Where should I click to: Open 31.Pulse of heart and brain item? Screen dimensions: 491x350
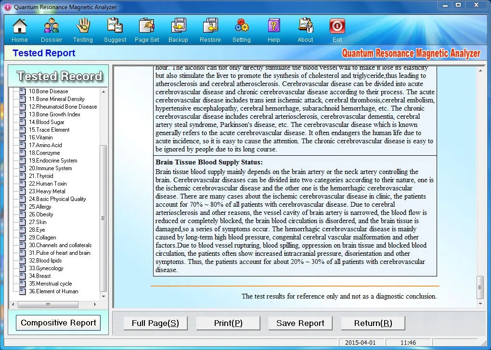(59, 253)
